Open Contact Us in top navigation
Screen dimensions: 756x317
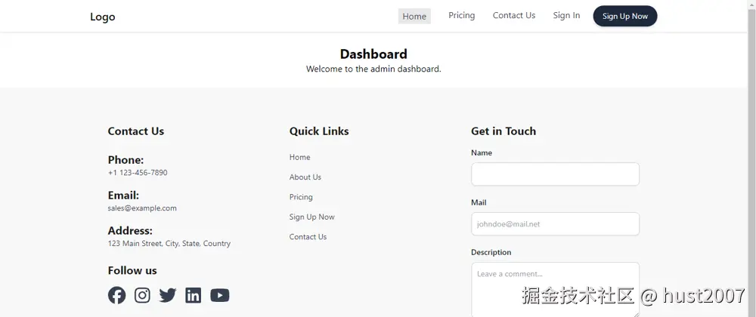tap(514, 15)
